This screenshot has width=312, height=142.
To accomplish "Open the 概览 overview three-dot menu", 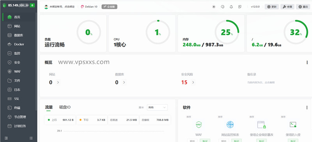I will pyautogui.click(x=307, y=62).
